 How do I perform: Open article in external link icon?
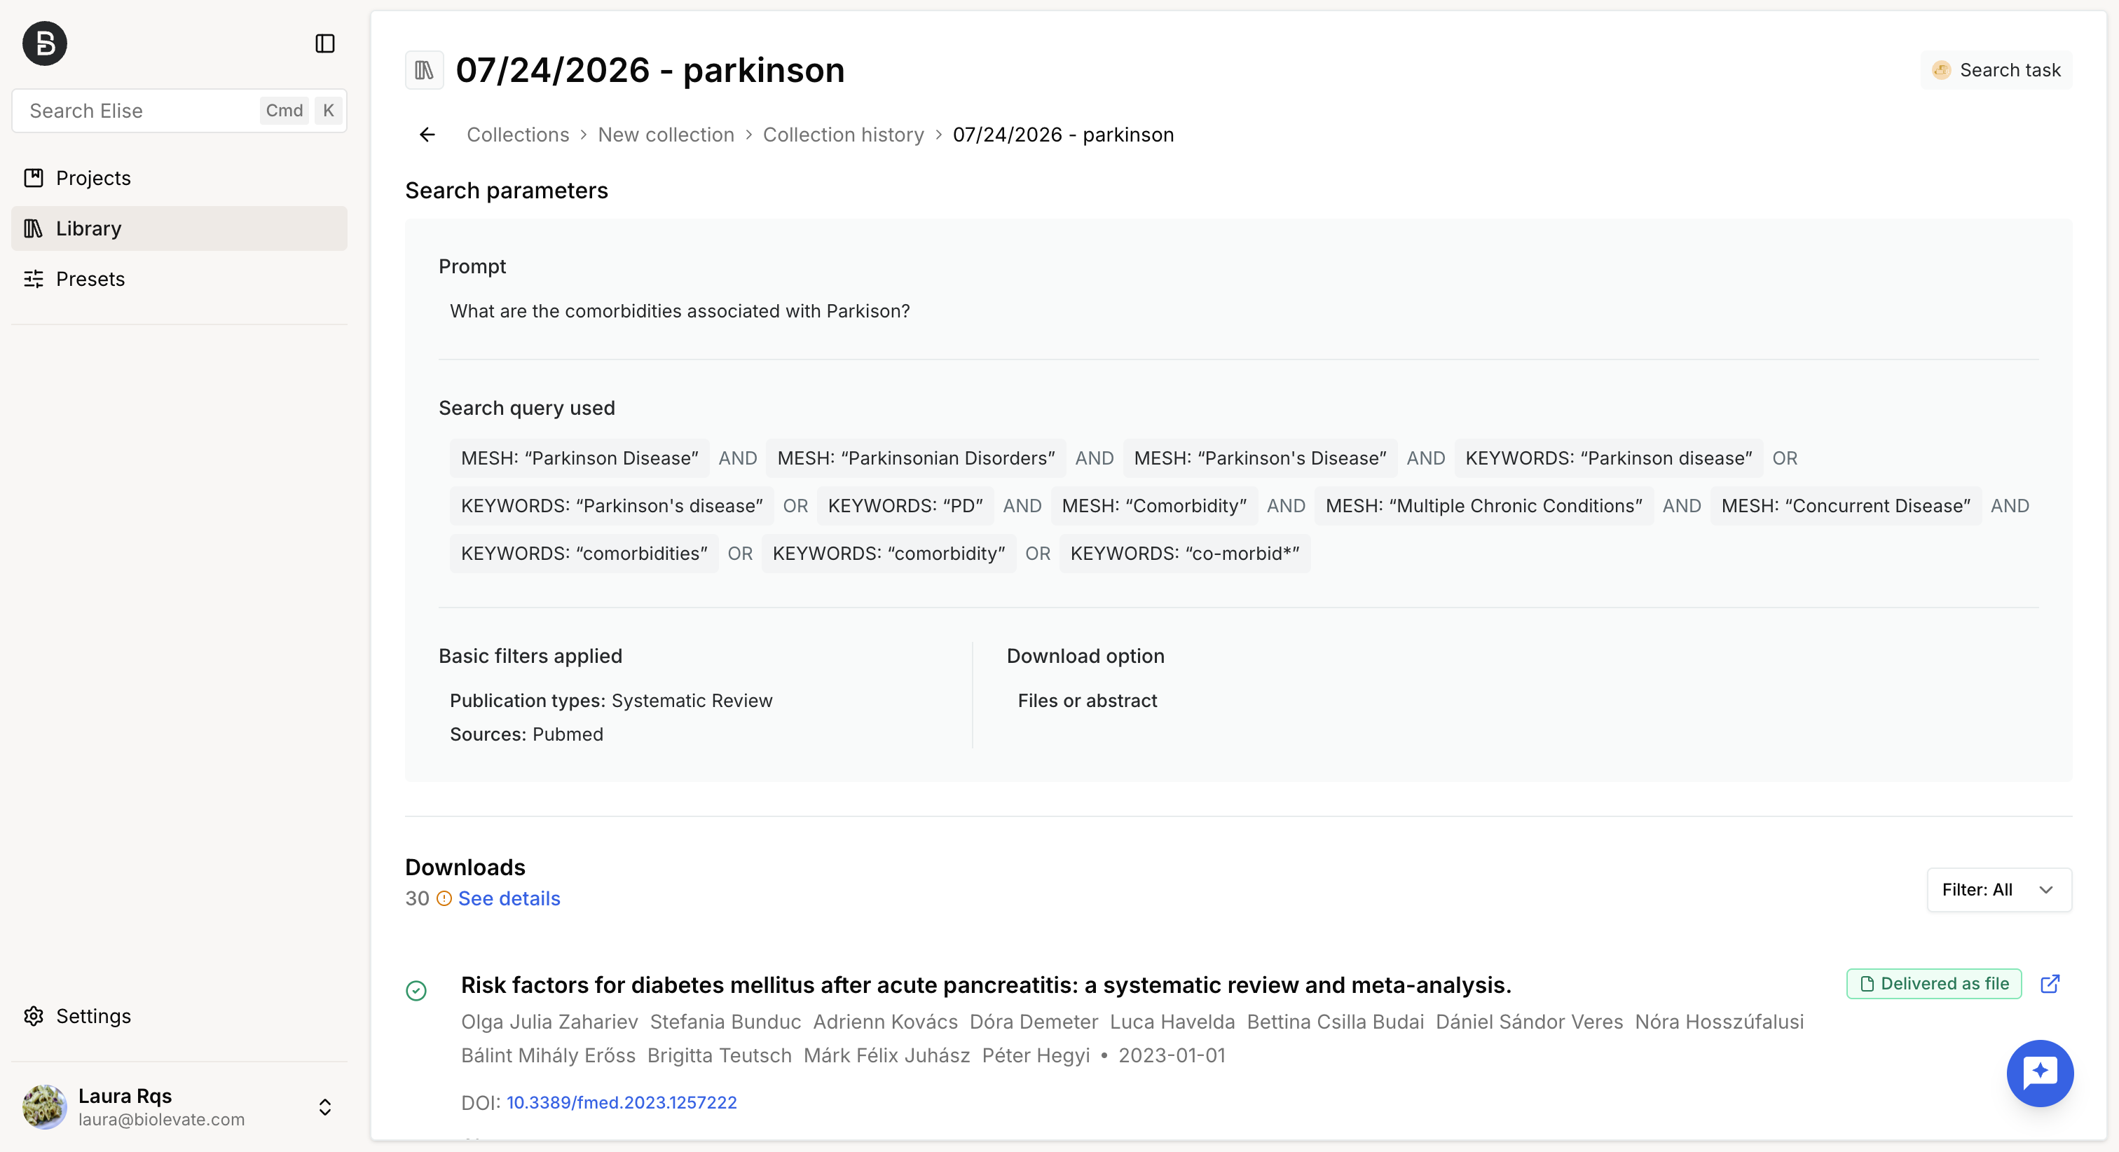[x=2050, y=983]
